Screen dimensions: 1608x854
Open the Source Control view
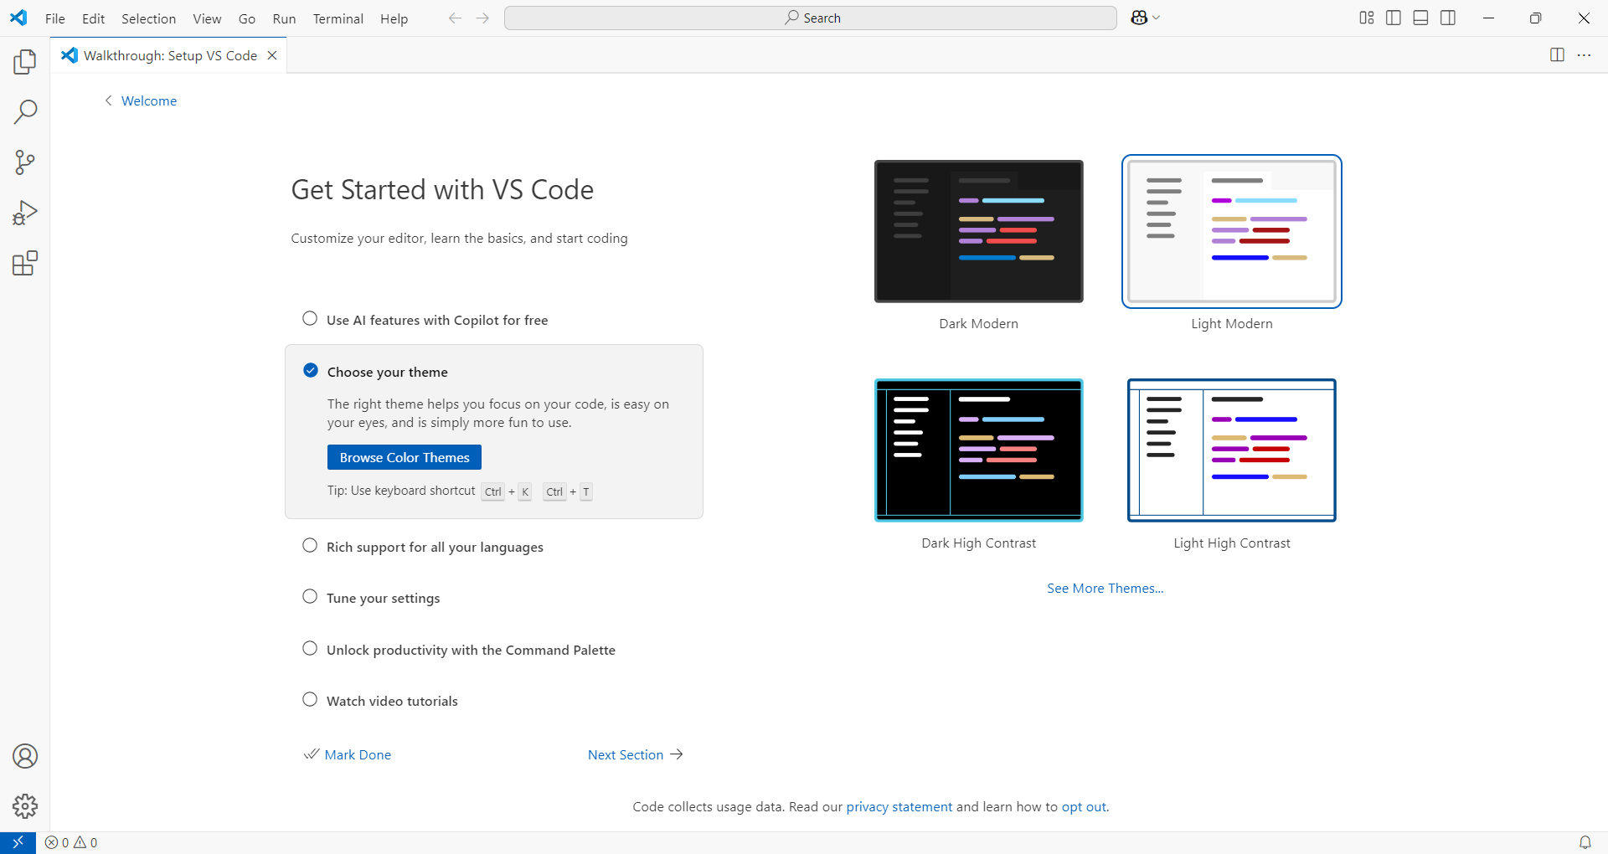(x=25, y=162)
